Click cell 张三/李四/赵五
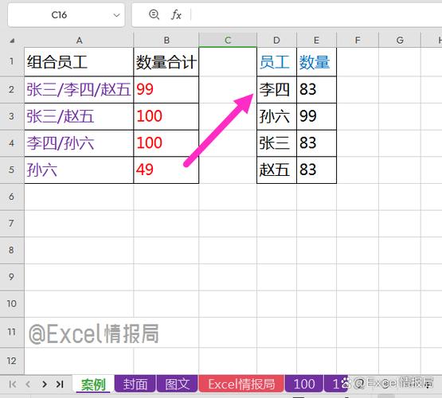The height and width of the screenshot is (398, 442). tap(79, 90)
